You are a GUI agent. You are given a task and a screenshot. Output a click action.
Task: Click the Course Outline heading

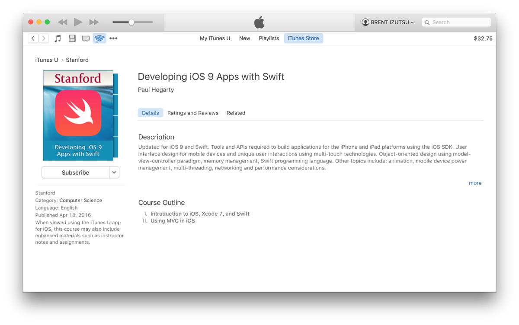161,203
